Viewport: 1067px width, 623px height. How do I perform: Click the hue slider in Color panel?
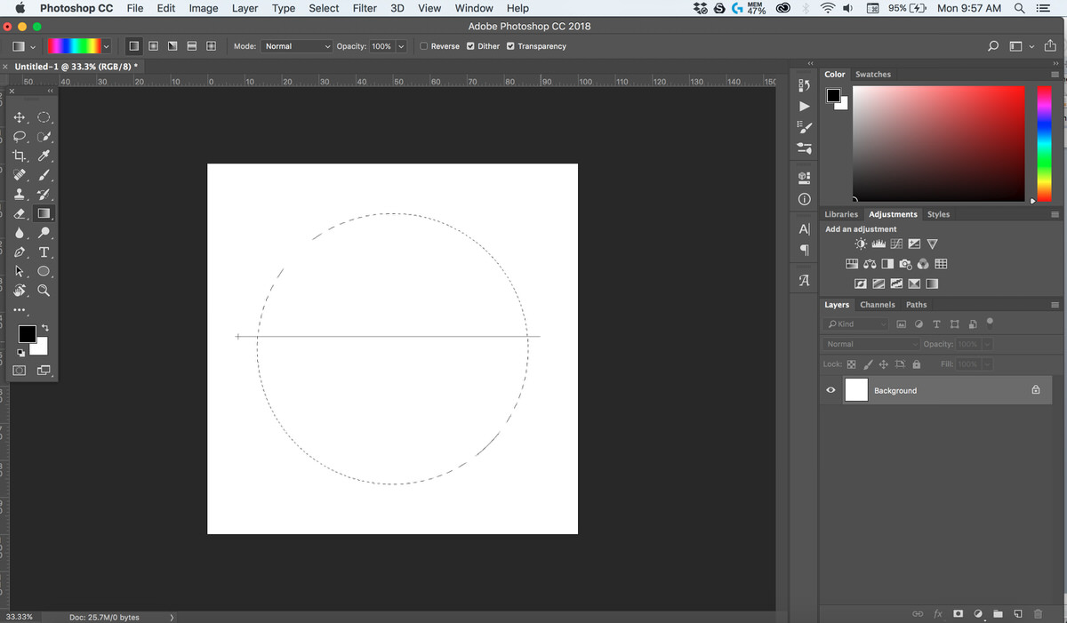[1044, 142]
